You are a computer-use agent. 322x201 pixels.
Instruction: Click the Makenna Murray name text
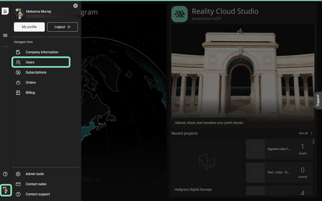pyautogui.click(x=39, y=11)
